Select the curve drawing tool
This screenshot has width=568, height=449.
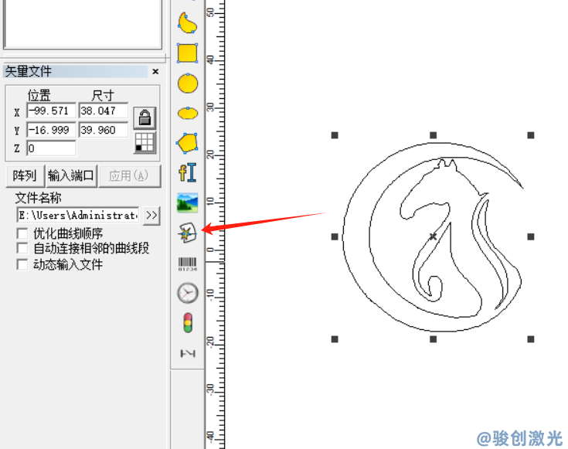187,23
